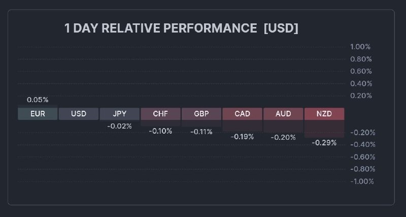Click the 0.05% value above EUR
406x217 pixels.
(38, 100)
